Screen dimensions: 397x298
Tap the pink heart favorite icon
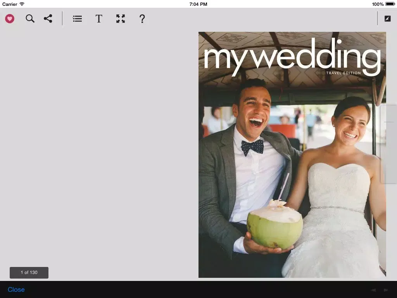coord(10,19)
